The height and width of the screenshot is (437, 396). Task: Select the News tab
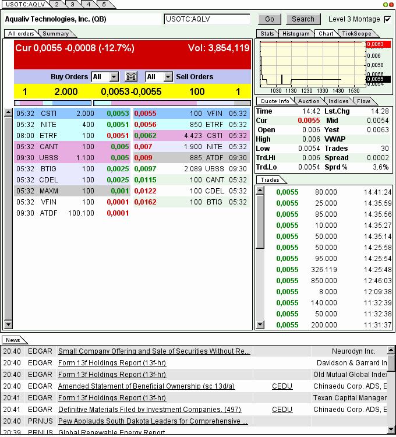coord(13,340)
